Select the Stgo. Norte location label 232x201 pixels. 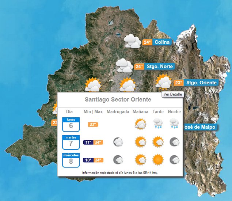tap(159, 67)
